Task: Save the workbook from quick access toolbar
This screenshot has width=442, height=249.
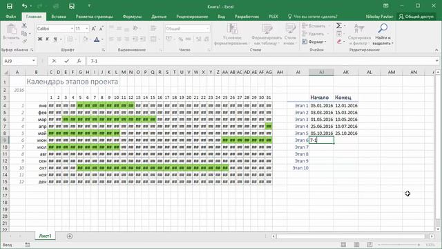Action: (10, 6)
